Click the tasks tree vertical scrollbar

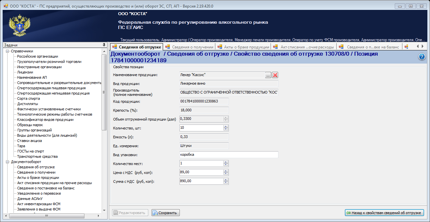point(104,92)
